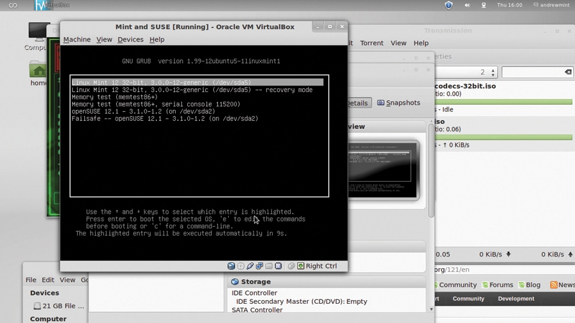The image size is (575, 323).
Task: Click the virtualization V indicator in the status bar
Action: click(279, 266)
